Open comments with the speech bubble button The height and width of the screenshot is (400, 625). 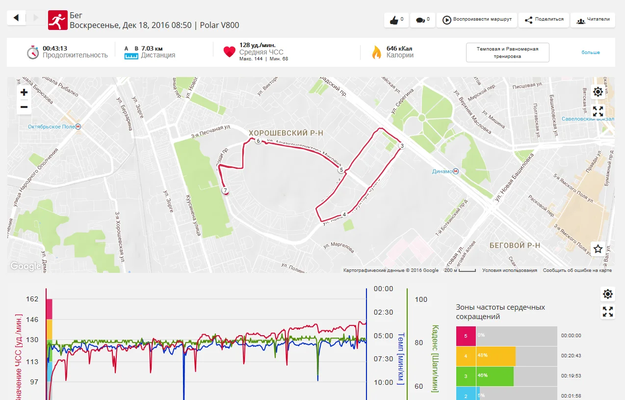point(422,20)
